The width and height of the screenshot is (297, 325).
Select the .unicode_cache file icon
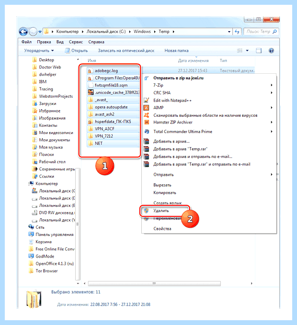coord(91,92)
